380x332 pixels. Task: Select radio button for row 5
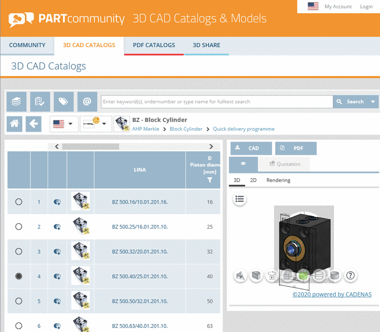tap(19, 301)
